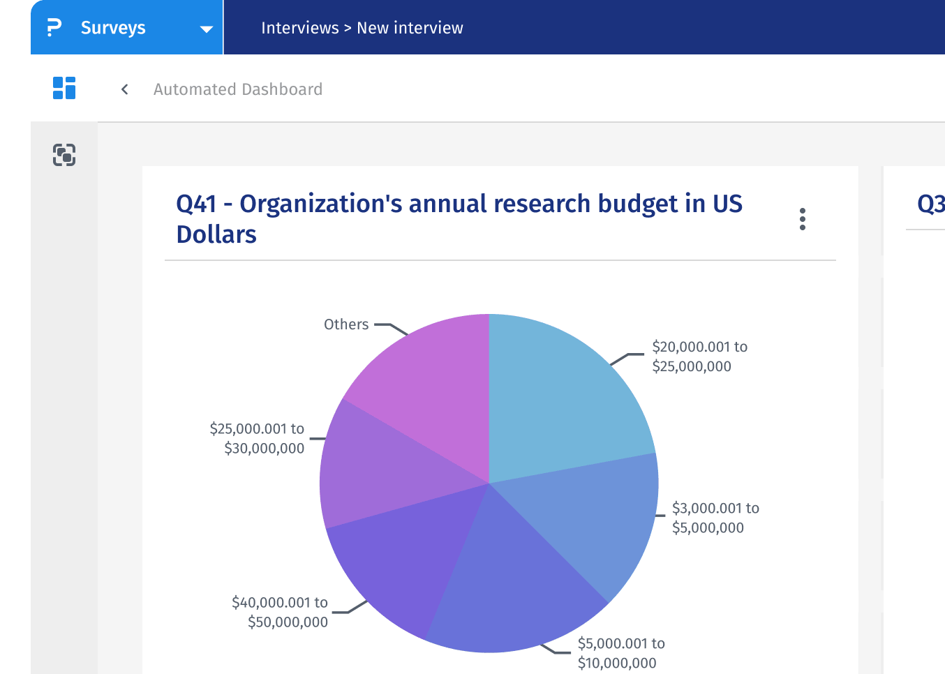This screenshot has width=945, height=674.
Task: Open the Interviews breadcrumb link
Action: (x=300, y=28)
